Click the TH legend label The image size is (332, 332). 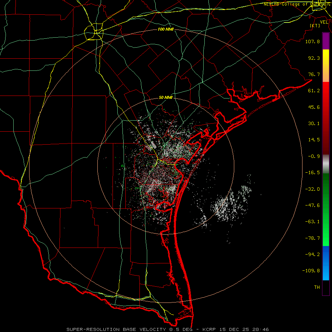pos(317,287)
